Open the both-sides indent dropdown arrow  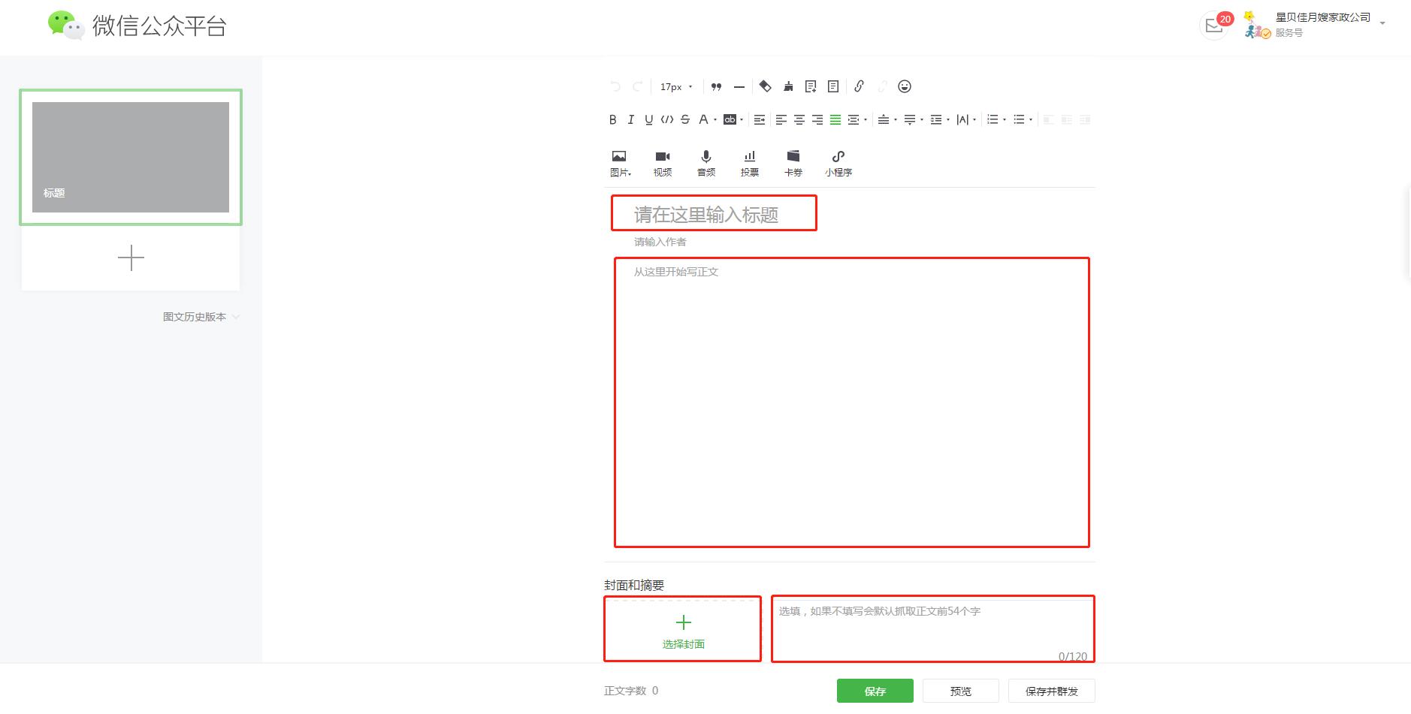[x=866, y=119]
